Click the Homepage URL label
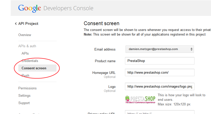 [104, 73]
